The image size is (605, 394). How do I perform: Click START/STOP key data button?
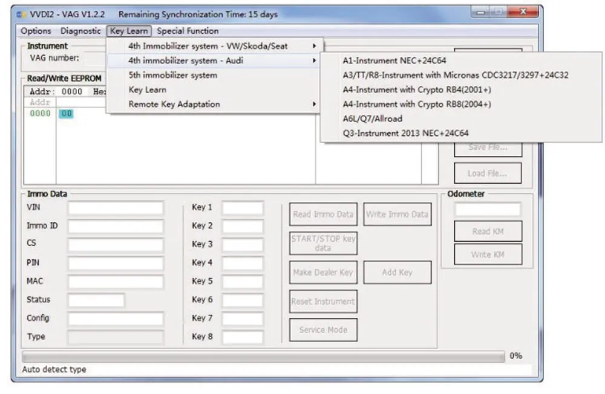tap(323, 244)
